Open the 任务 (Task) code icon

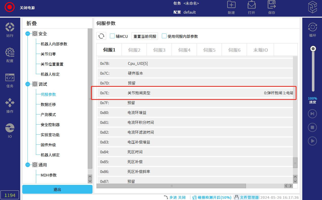(x=10, y=78)
